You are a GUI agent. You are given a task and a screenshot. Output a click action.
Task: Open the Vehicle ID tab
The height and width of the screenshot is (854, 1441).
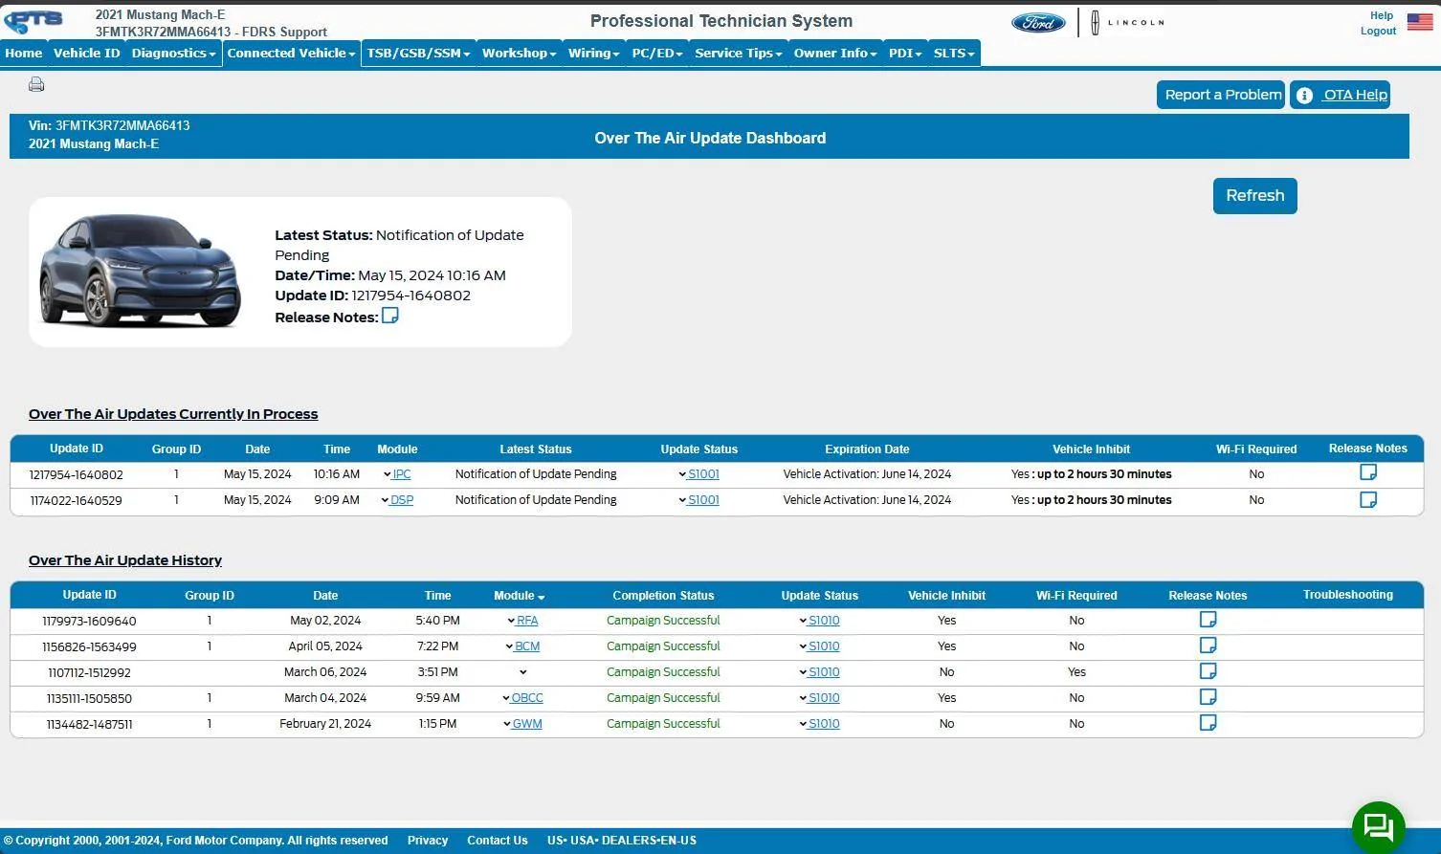[87, 54]
